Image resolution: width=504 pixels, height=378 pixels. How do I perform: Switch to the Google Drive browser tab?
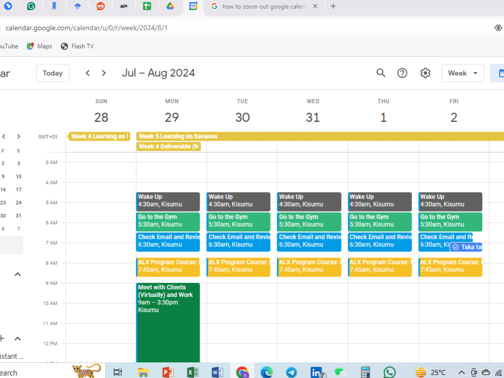(x=170, y=6)
